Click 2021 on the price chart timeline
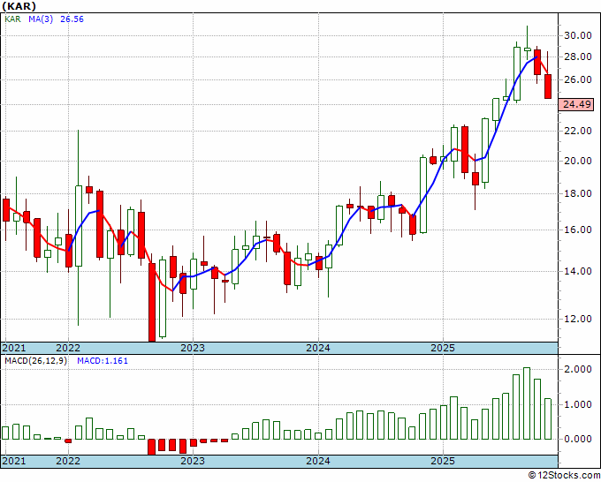 (14, 348)
